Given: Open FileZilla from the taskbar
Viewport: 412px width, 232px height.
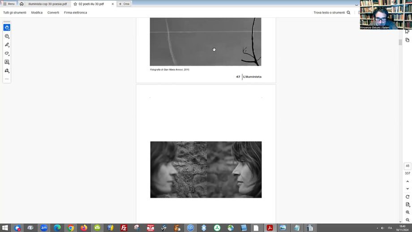Looking at the screenshot, I should [124, 228].
